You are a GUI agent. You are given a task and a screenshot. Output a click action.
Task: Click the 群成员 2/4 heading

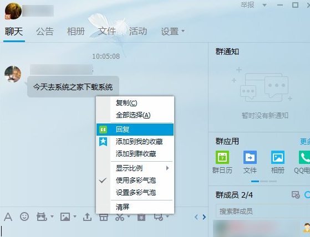(234, 195)
